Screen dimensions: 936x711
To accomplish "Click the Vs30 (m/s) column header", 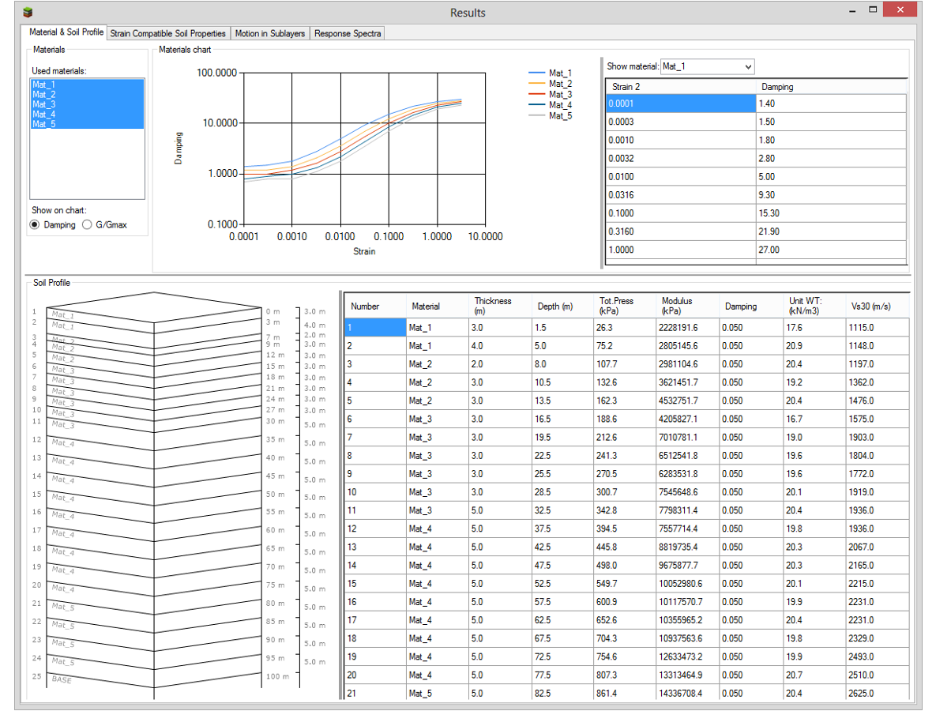I will tap(869, 307).
